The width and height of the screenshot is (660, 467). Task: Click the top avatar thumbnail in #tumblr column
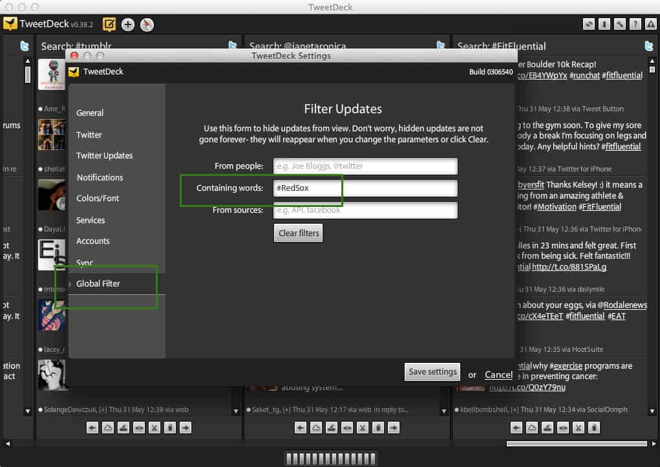[x=52, y=74]
